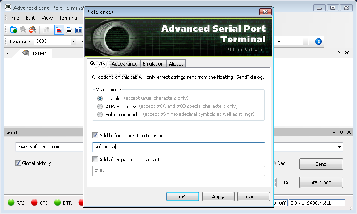Click the grayed Copy toolbar icon

[46, 30]
